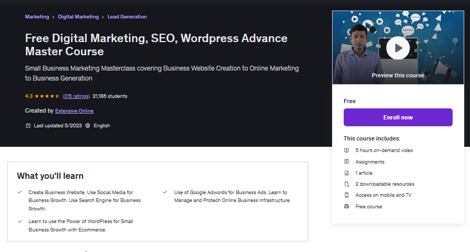Image resolution: width=470 pixels, height=252 pixels.
Task: Click the Google Adwords learning point text
Action: pos(232,196)
